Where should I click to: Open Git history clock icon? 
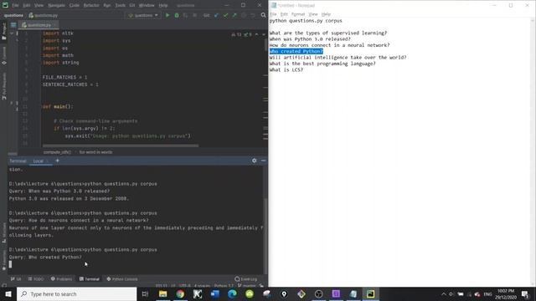(x=244, y=15)
